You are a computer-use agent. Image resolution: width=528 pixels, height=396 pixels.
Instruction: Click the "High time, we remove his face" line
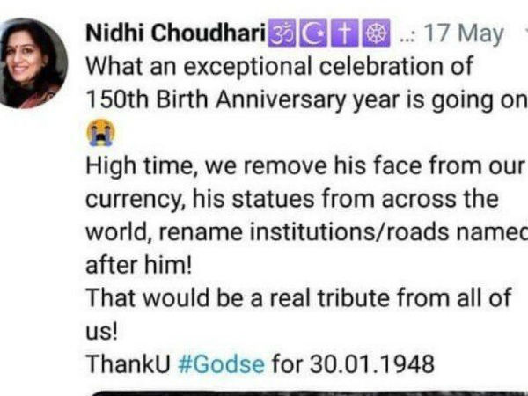[305, 166]
